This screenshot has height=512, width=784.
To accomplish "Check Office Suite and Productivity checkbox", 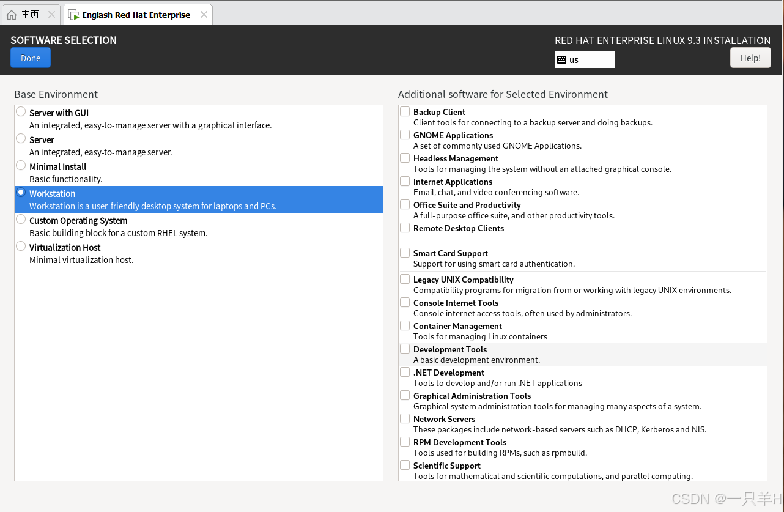I will point(405,204).
